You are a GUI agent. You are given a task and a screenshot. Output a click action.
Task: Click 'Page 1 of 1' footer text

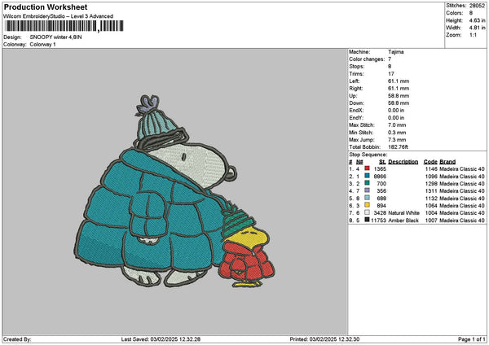coord(472,339)
